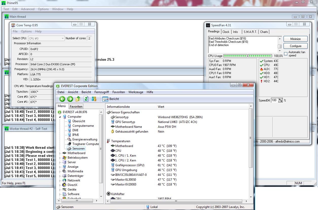318x210 pixels.
Task: Open the Favoriten menu in EVEREST menu bar
Action: 119,92
